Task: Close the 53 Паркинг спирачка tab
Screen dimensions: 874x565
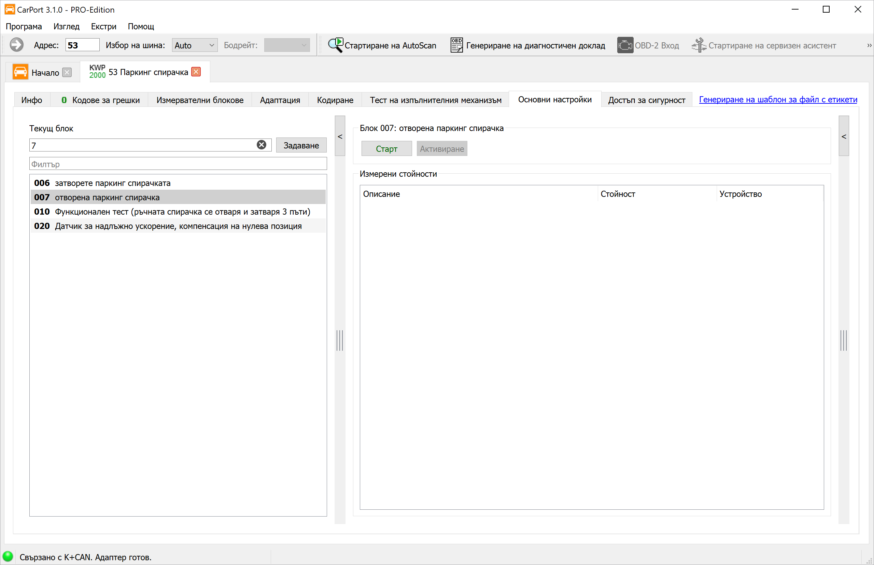Action: tap(196, 72)
